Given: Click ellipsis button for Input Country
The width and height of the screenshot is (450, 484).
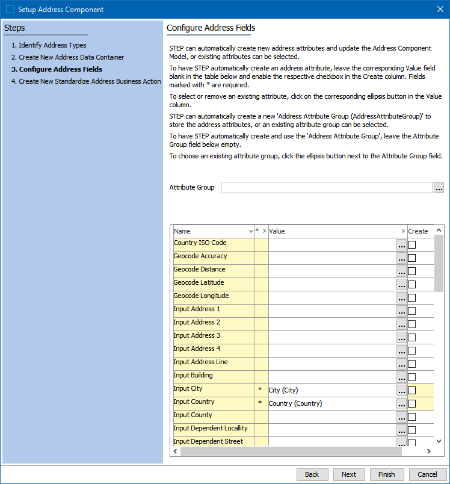Looking at the screenshot, I should click(x=402, y=404).
